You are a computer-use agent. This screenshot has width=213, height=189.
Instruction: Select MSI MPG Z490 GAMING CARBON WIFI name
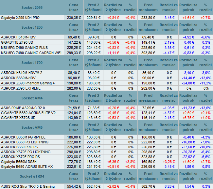pyautogui.click(x=31, y=53)
